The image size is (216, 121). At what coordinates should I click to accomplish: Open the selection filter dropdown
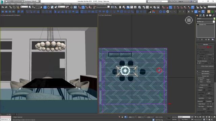coord(24,7)
